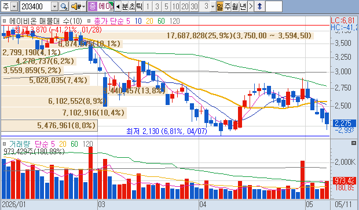Click the 04 month axis label

tap(203, 204)
